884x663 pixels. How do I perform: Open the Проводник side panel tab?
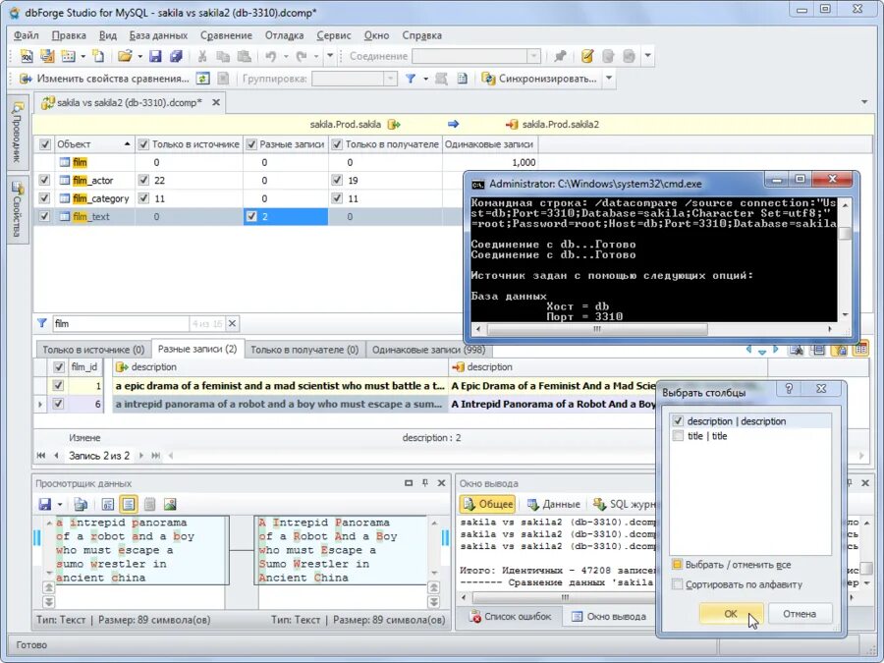click(x=18, y=132)
